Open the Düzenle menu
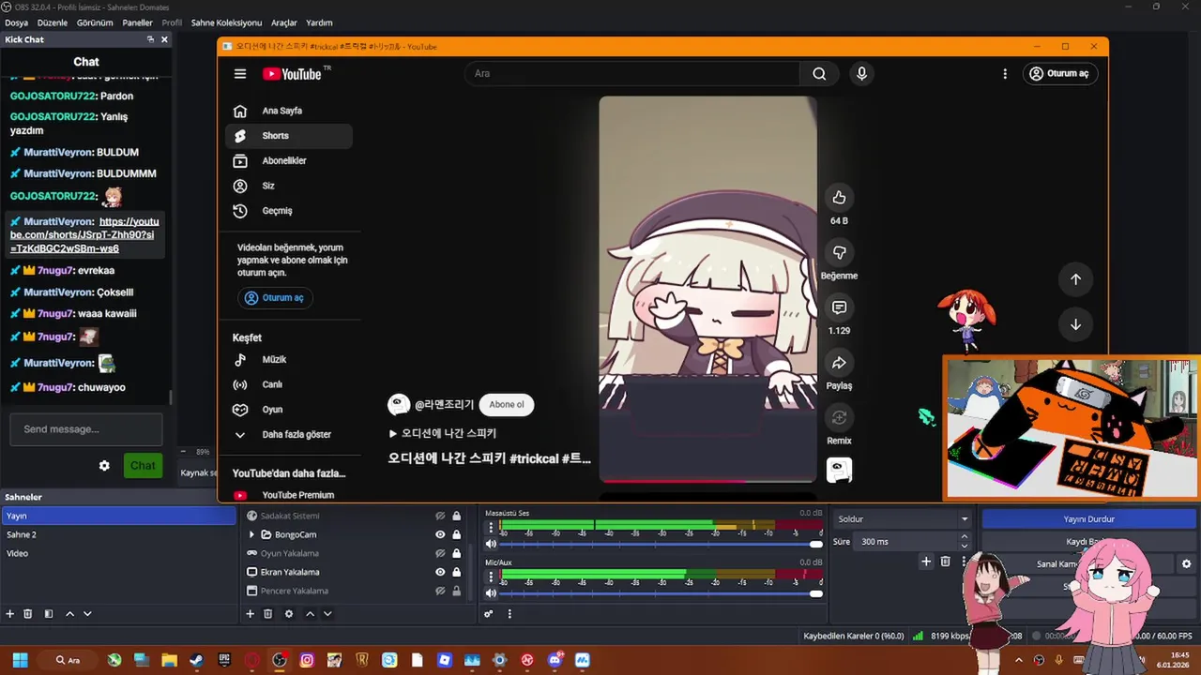This screenshot has height=675, width=1201. (x=53, y=22)
